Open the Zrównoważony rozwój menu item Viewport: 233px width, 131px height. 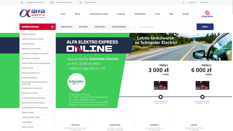pyautogui.click(x=99, y=14)
